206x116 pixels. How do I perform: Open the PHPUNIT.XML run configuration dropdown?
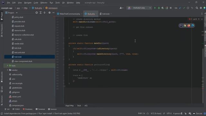coord(139,8)
